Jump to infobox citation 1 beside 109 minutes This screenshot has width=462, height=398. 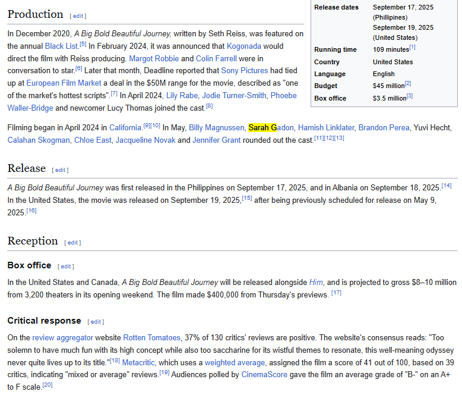coord(412,47)
